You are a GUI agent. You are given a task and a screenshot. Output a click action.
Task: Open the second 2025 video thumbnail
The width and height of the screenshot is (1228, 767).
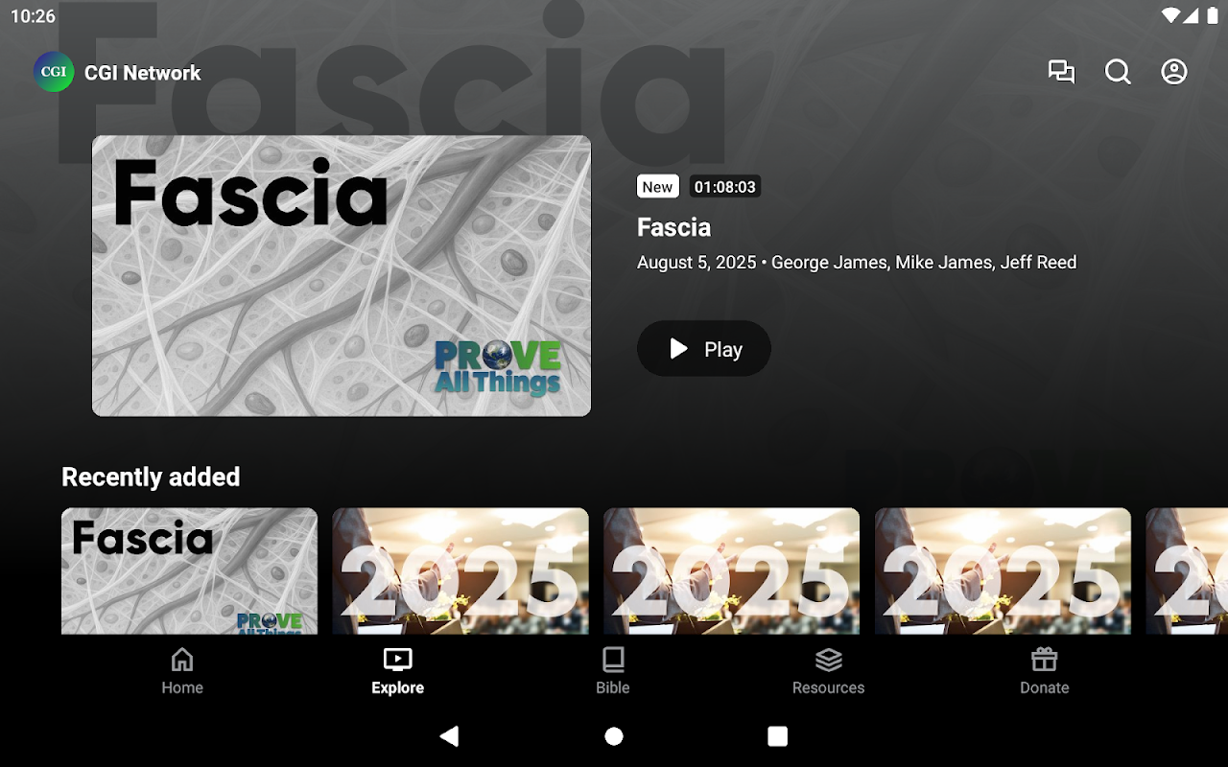coord(731,571)
